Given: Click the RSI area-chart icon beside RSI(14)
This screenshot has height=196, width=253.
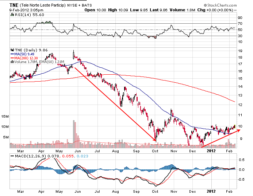Looking at the screenshot, I should tap(12, 15).
